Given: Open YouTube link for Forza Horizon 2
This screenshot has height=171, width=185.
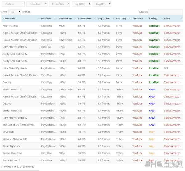Looking at the screenshot, I should (x=137, y=160).
